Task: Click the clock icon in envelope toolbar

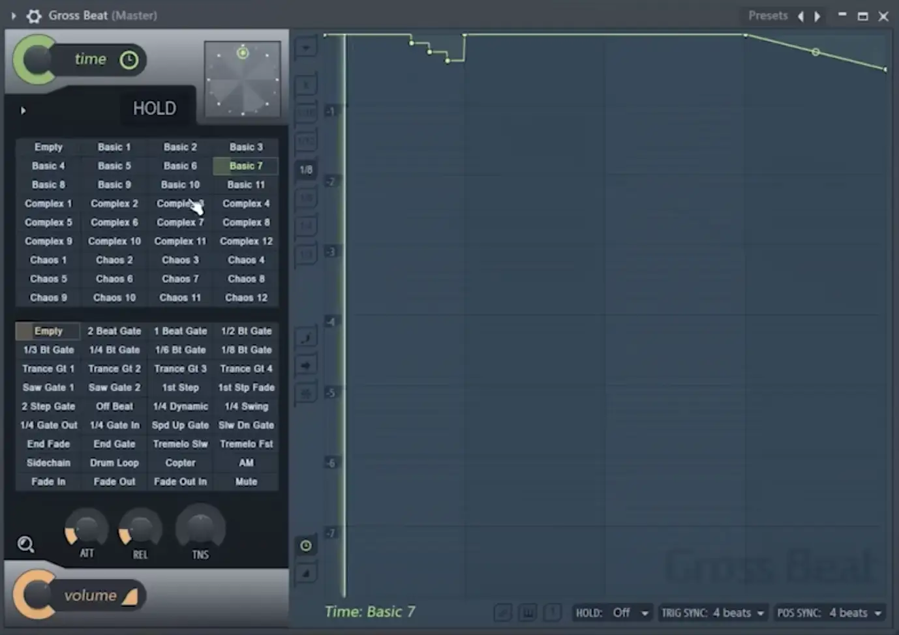Action: [305, 546]
